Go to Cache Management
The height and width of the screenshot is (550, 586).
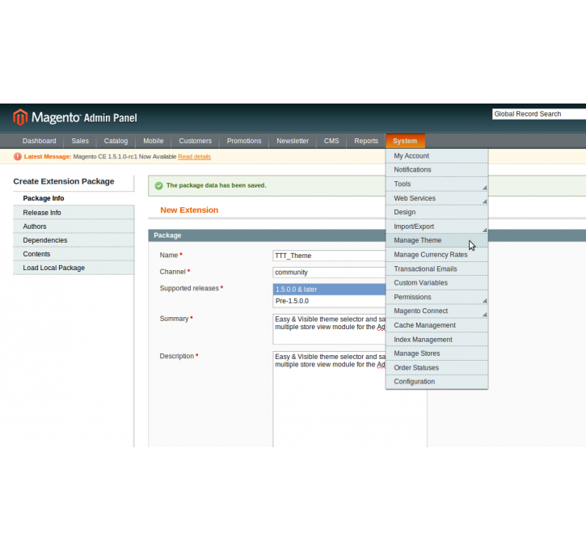[436, 326]
